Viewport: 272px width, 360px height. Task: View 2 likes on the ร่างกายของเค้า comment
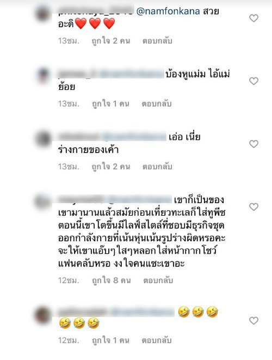(111, 167)
